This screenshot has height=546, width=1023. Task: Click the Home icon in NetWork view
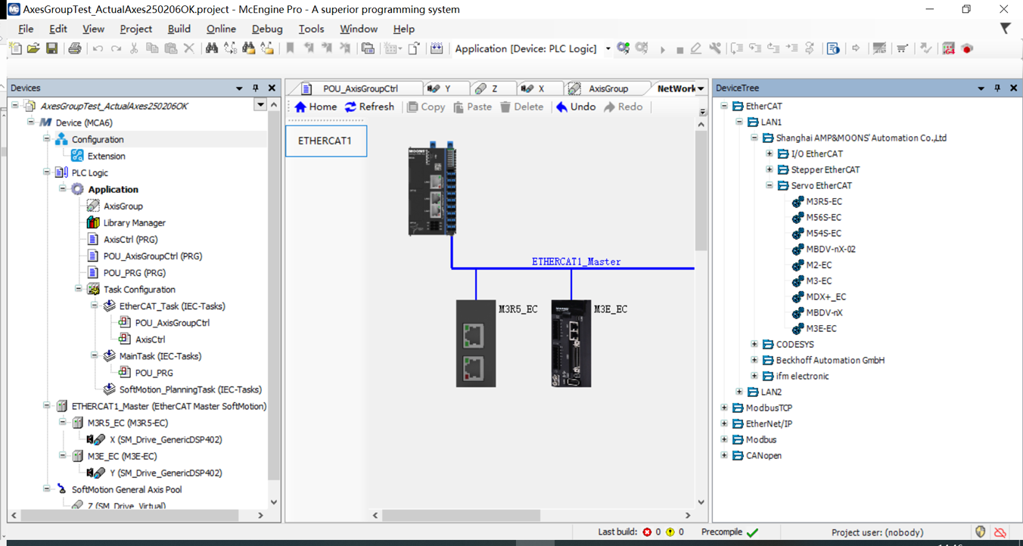pos(316,107)
